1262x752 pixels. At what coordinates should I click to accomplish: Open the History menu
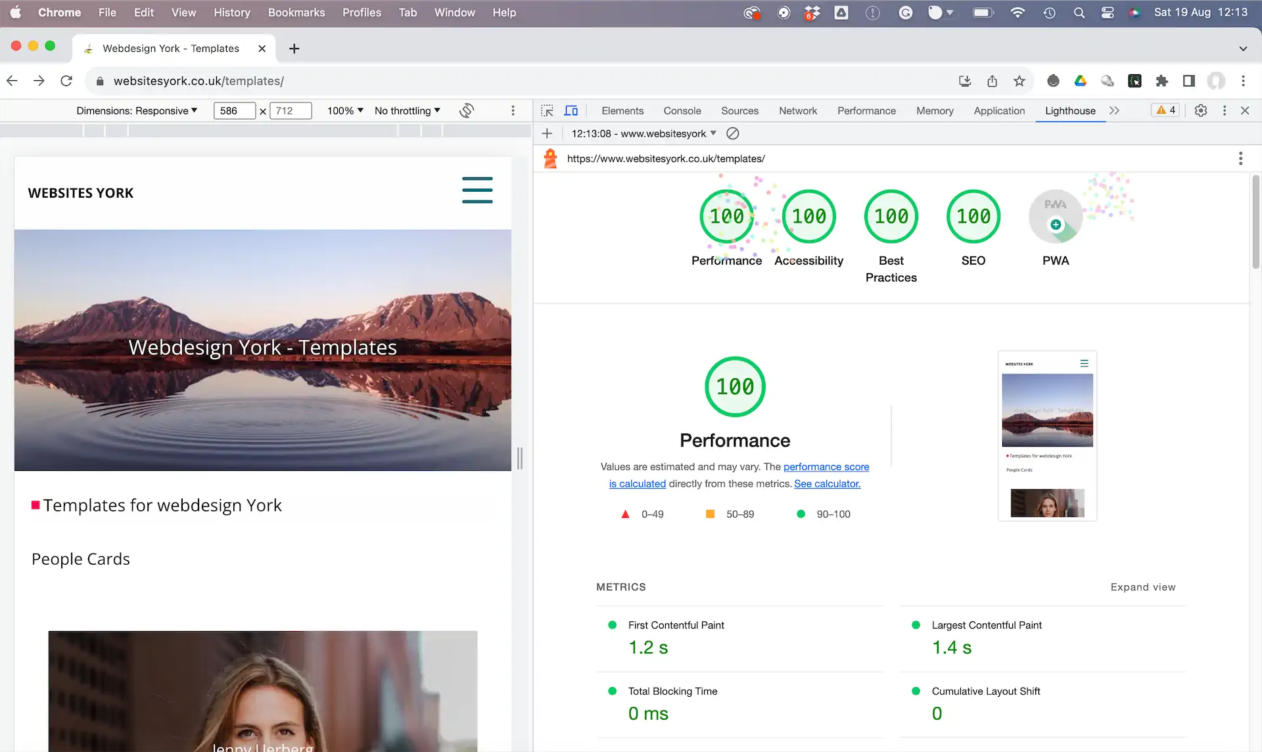point(231,12)
